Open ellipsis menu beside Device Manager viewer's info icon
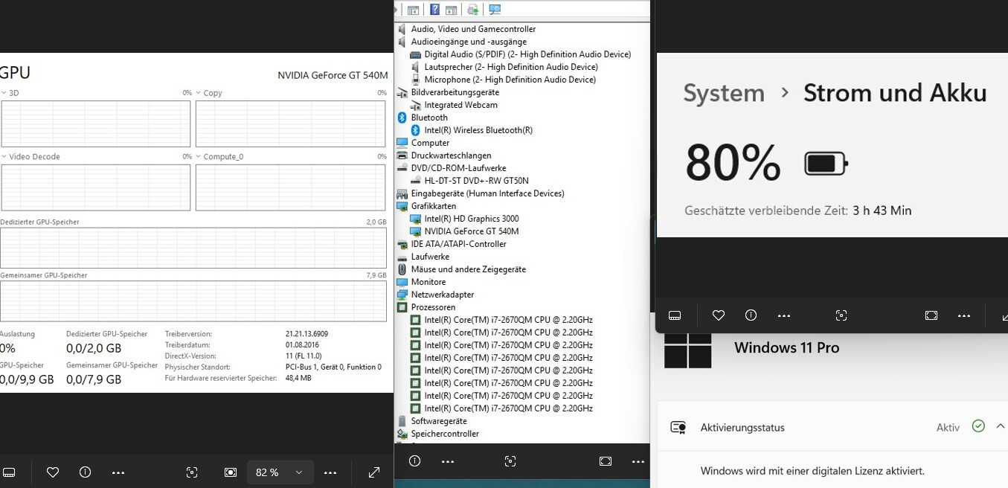 pos(447,461)
